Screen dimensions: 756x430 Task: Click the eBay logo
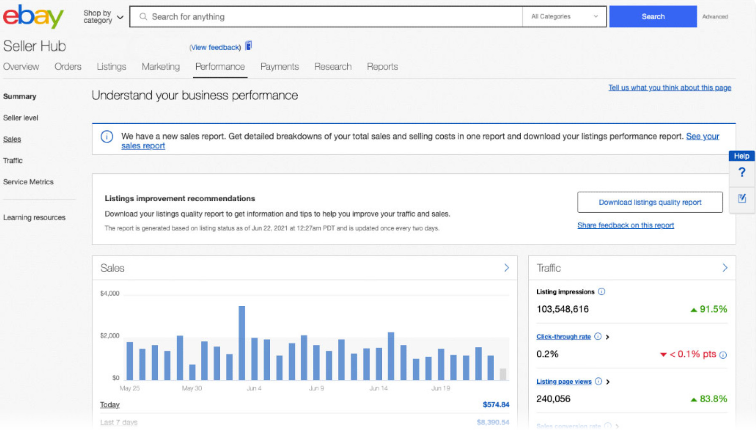pos(33,16)
